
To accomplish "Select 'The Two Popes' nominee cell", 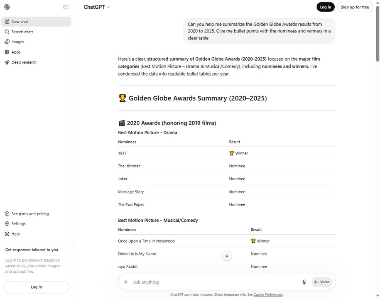I will [x=131, y=204].
